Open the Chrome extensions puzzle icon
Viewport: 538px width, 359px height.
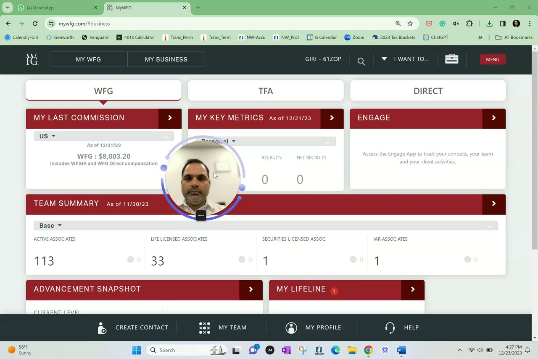(x=469, y=24)
